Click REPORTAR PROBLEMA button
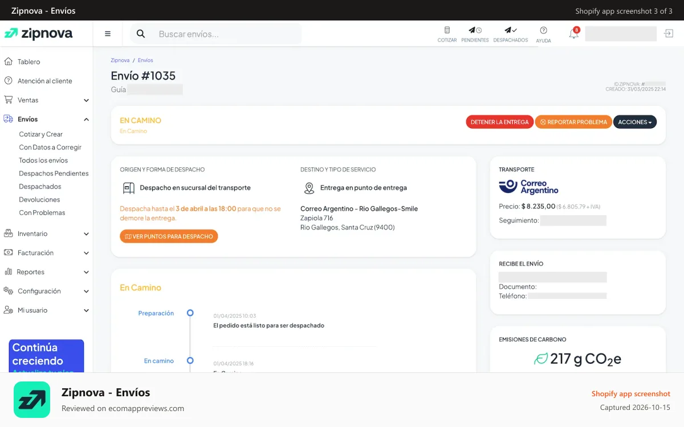 pyautogui.click(x=573, y=122)
